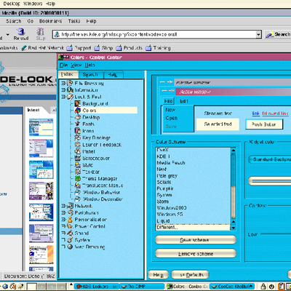Screen dimensions: 291x291
Task: Open the Style module icon
Action: point(78,165)
